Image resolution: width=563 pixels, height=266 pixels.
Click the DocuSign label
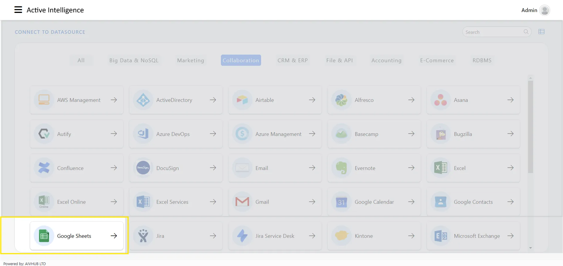coord(168,168)
